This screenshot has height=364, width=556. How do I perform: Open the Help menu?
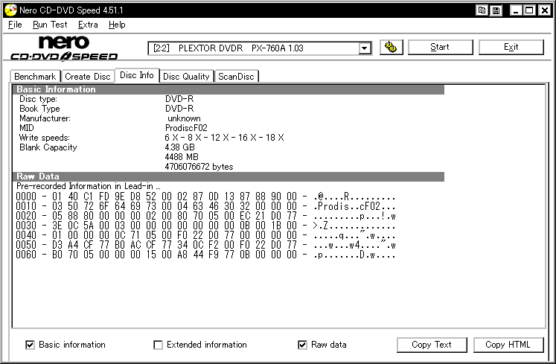117,25
